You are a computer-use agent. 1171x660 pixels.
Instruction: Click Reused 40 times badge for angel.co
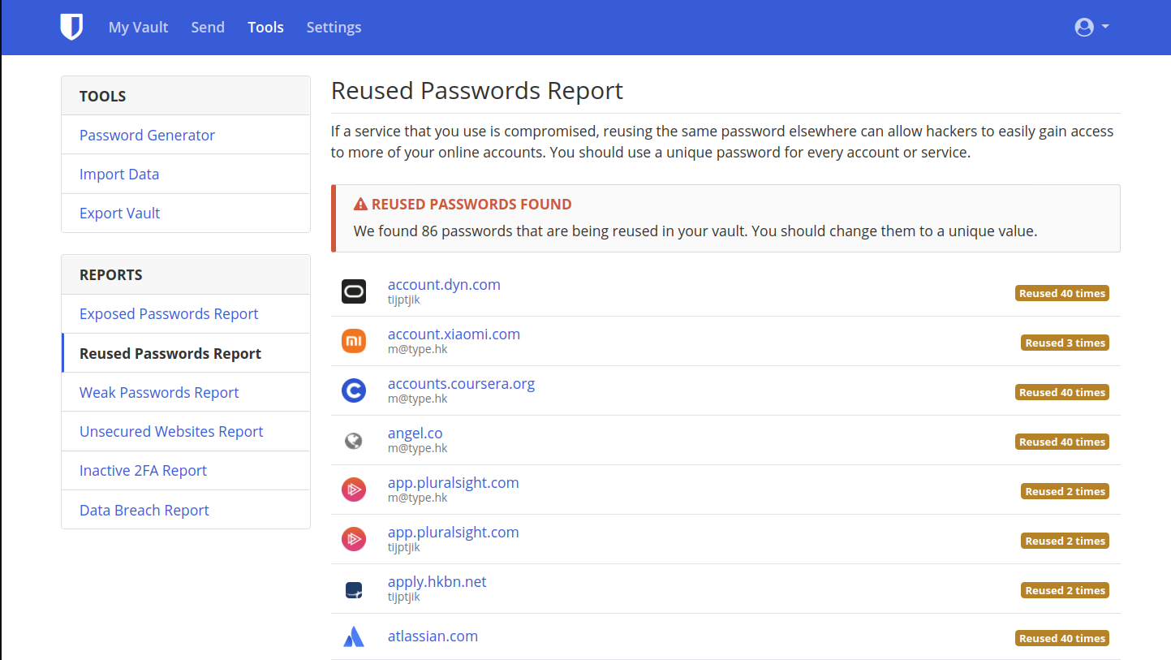coord(1062,442)
